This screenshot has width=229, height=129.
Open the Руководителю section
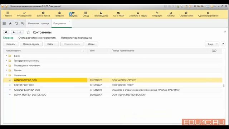pyautogui.click(x=24, y=14)
